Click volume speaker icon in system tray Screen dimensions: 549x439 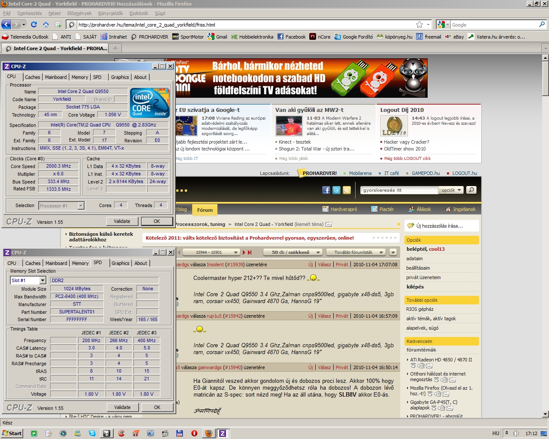tap(516, 433)
